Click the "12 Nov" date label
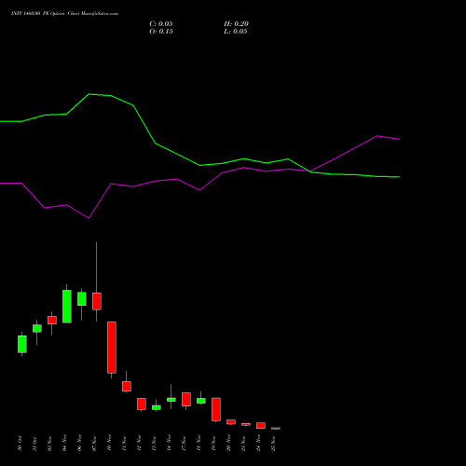 (x=139, y=444)
